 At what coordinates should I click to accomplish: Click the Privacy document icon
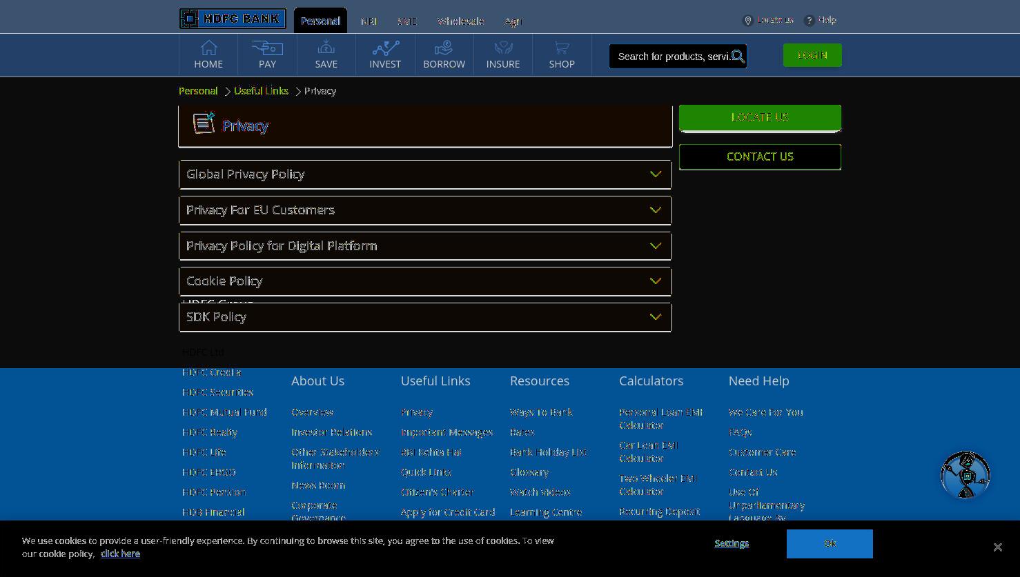click(204, 123)
